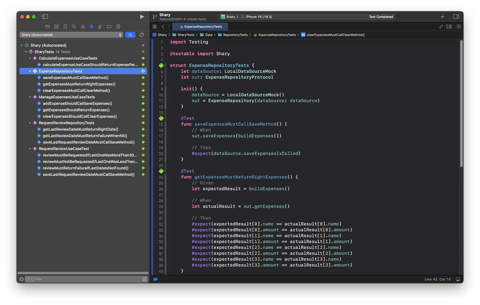Click the related items grid icon

coord(154,27)
